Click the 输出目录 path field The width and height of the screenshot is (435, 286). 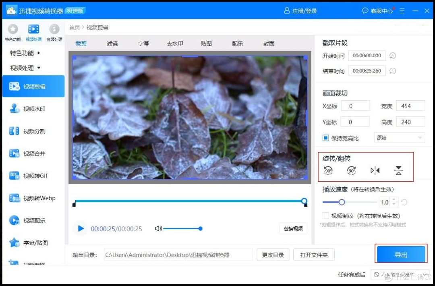[x=178, y=255]
